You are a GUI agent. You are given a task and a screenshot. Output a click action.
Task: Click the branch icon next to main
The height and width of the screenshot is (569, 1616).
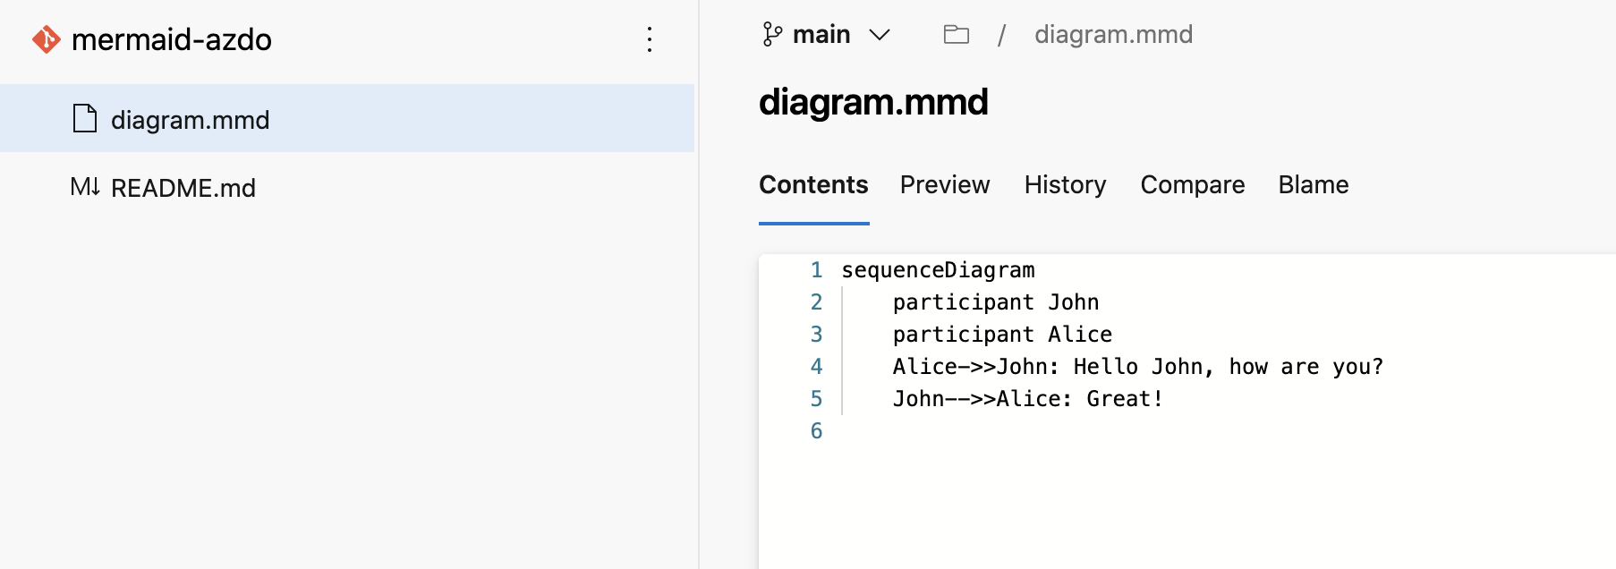point(771,35)
